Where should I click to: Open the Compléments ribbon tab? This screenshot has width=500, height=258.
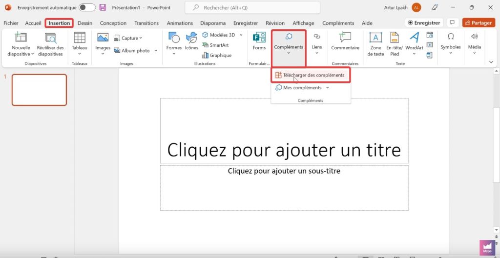point(338,23)
